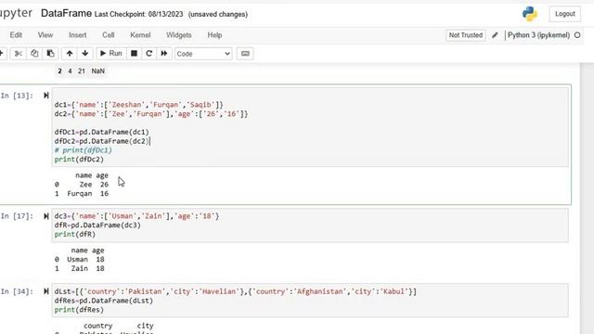The height and width of the screenshot is (334, 594).
Task: Open the Insert menu
Action: click(78, 35)
